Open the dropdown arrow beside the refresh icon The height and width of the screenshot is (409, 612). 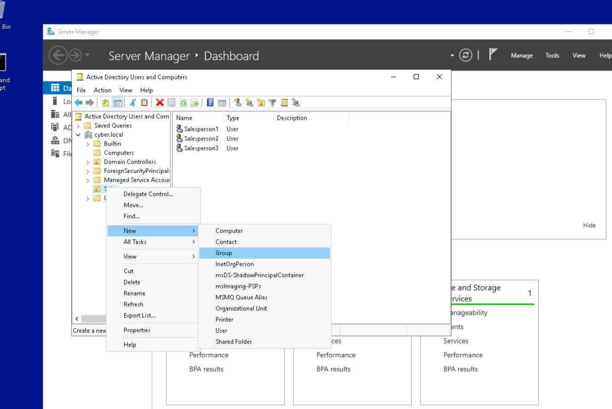(x=452, y=56)
